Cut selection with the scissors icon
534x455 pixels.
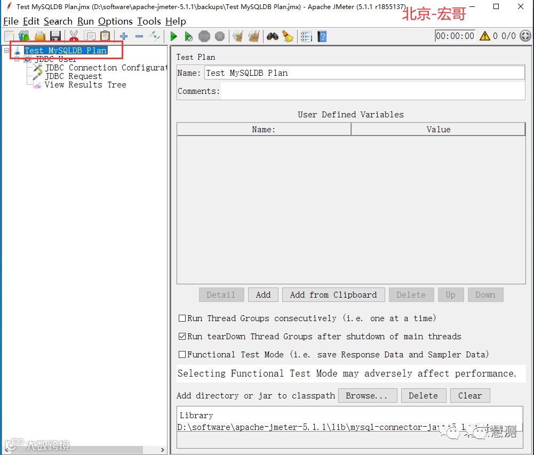pos(74,36)
